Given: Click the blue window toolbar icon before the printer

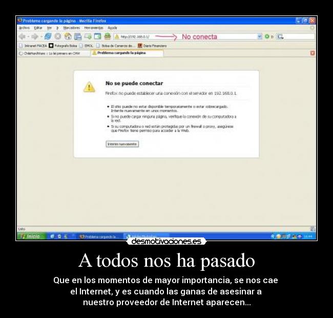Looking at the screenshot, I should (x=97, y=36).
